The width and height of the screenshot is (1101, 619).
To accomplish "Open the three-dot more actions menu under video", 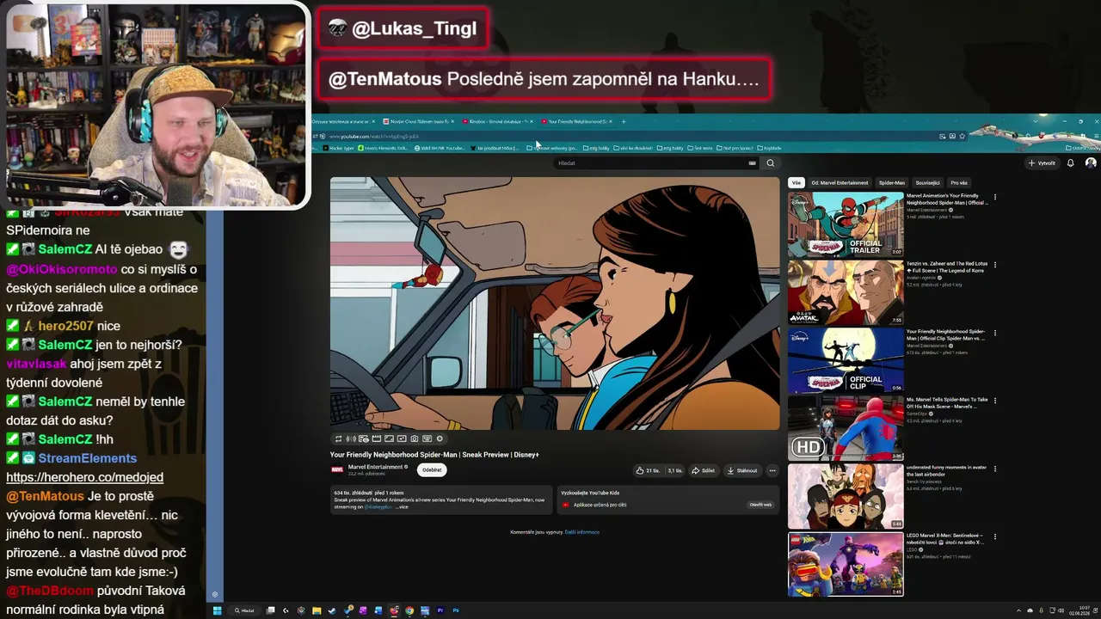I will pyautogui.click(x=772, y=470).
